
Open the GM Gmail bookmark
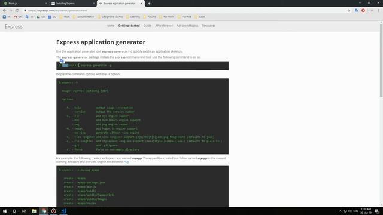click(18, 17)
